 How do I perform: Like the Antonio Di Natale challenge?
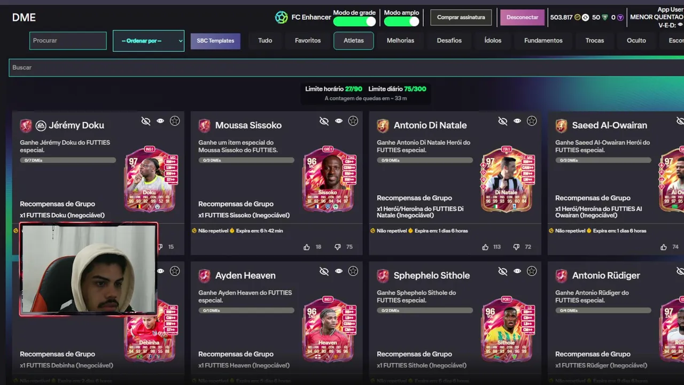coord(485,247)
